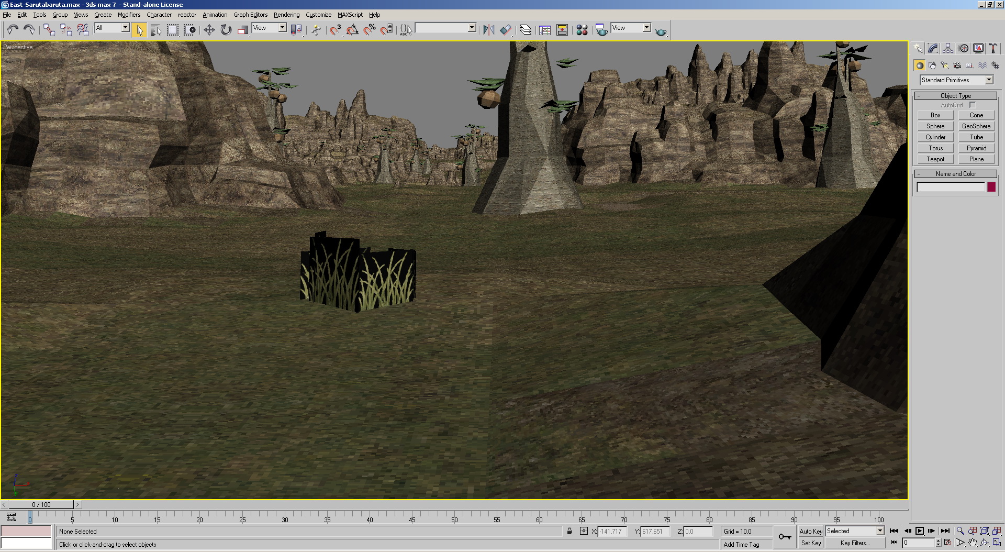Click the Quick Render teapot icon
This screenshot has height=552, width=1005.
(x=661, y=31)
